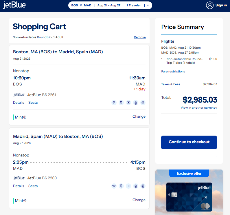Select the total price $2,985.03
Viewport: 230px width, 215px height.
pos(200,100)
